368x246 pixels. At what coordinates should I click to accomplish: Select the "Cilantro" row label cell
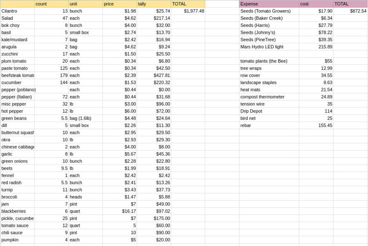[x=17, y=11]
